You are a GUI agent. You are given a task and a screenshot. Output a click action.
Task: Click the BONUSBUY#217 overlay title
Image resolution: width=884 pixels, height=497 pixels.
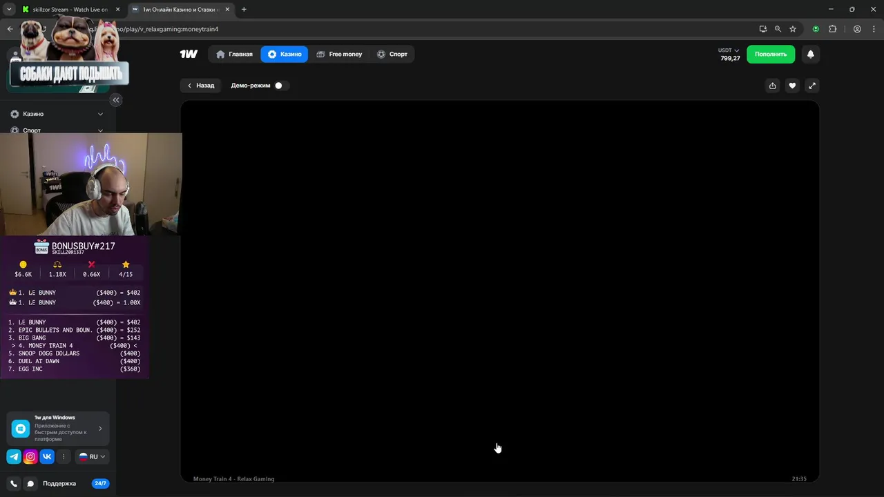click(84, 246)
